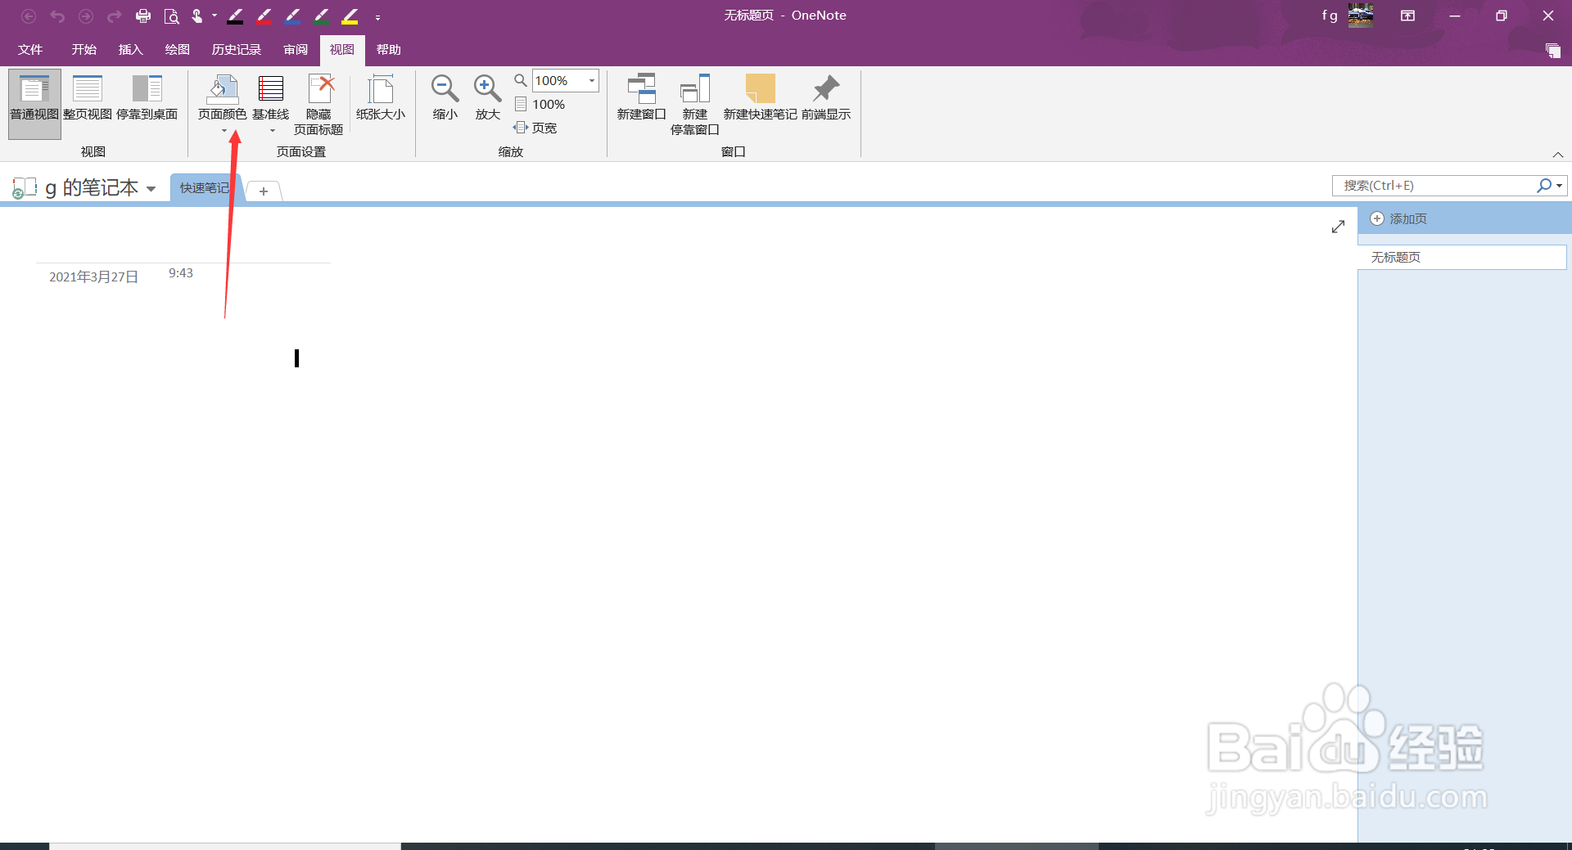Viewport: 1572px width, 850px height.
Task: Click the page date 2021年3月27日
Action: (x=93, y=277)
